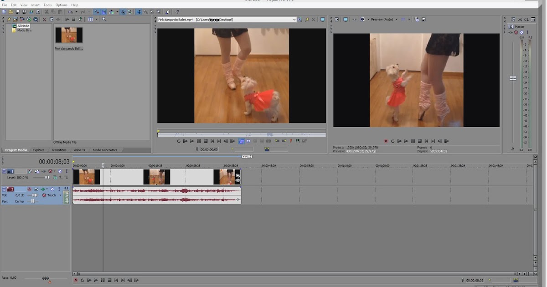547x287 pixels.
Task: Open the Insert menu
Action: [x=36, y=5]
